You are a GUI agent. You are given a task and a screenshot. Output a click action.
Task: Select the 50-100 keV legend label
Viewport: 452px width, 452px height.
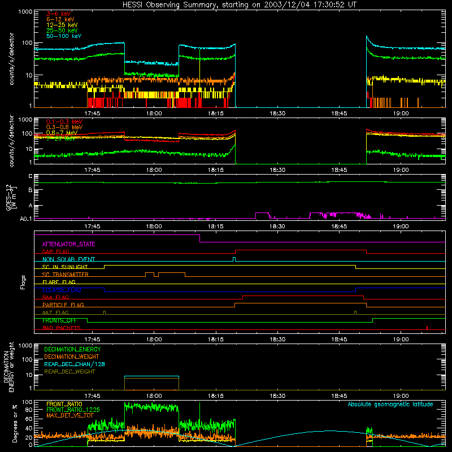coord(64,36)
